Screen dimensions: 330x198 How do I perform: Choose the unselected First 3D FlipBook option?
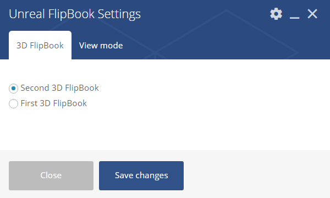(x=13, y=104)
